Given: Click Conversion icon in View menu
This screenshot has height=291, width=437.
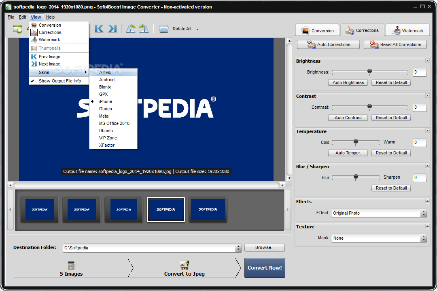Looking at the screenshot, I should [34, 25].
